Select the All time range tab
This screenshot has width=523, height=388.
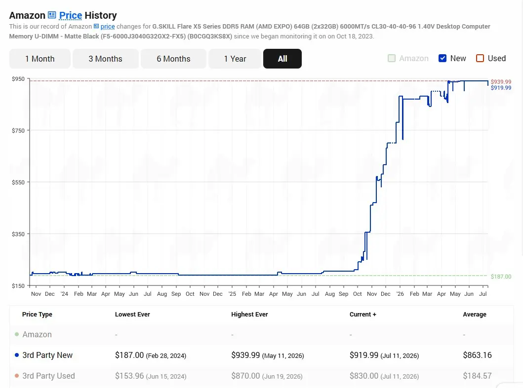[282, 59]
